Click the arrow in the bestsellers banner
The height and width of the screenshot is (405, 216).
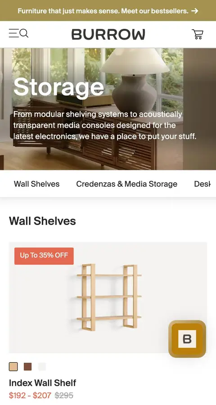tap(195, 11)
